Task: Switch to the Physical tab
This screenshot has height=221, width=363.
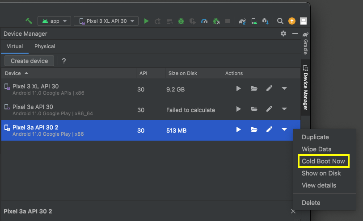Action: [x=45, y=46]
